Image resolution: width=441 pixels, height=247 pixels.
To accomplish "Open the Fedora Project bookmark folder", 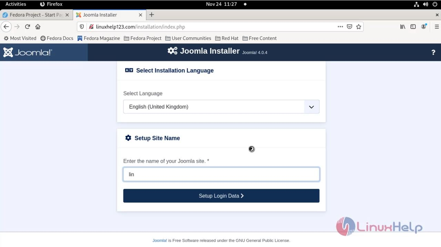I will 142,38.
